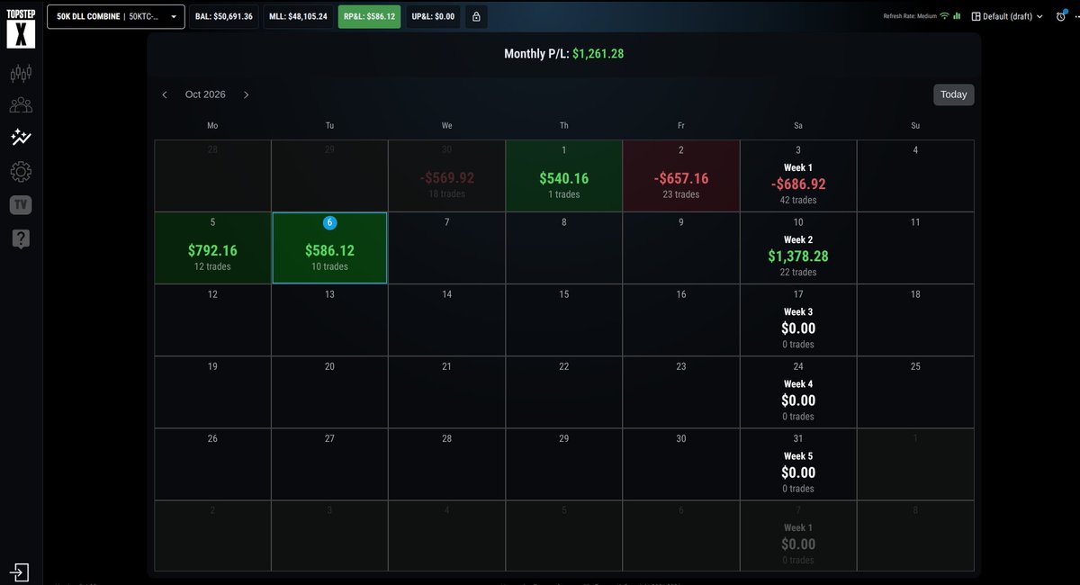Open Week 2 summary showing $1,378.28
The image size is (1080, 585).
(x=798, y=248)
